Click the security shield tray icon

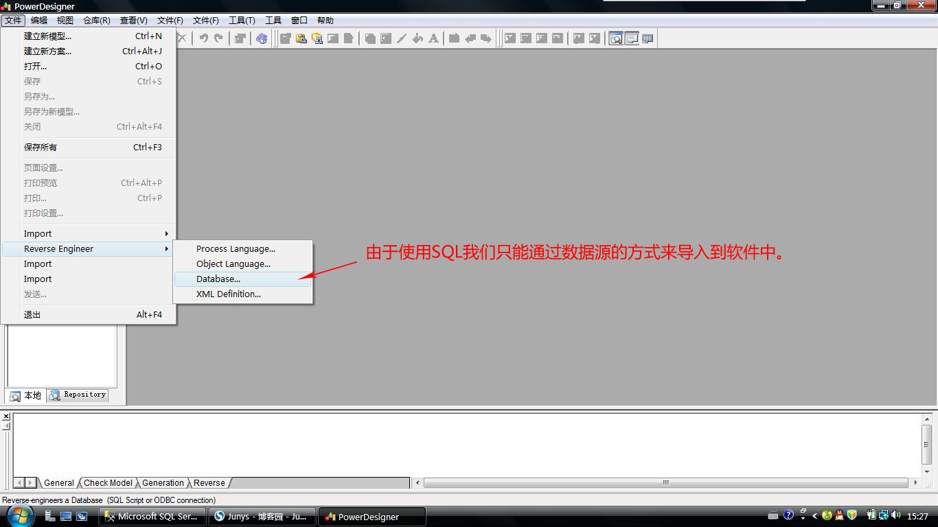852,515
